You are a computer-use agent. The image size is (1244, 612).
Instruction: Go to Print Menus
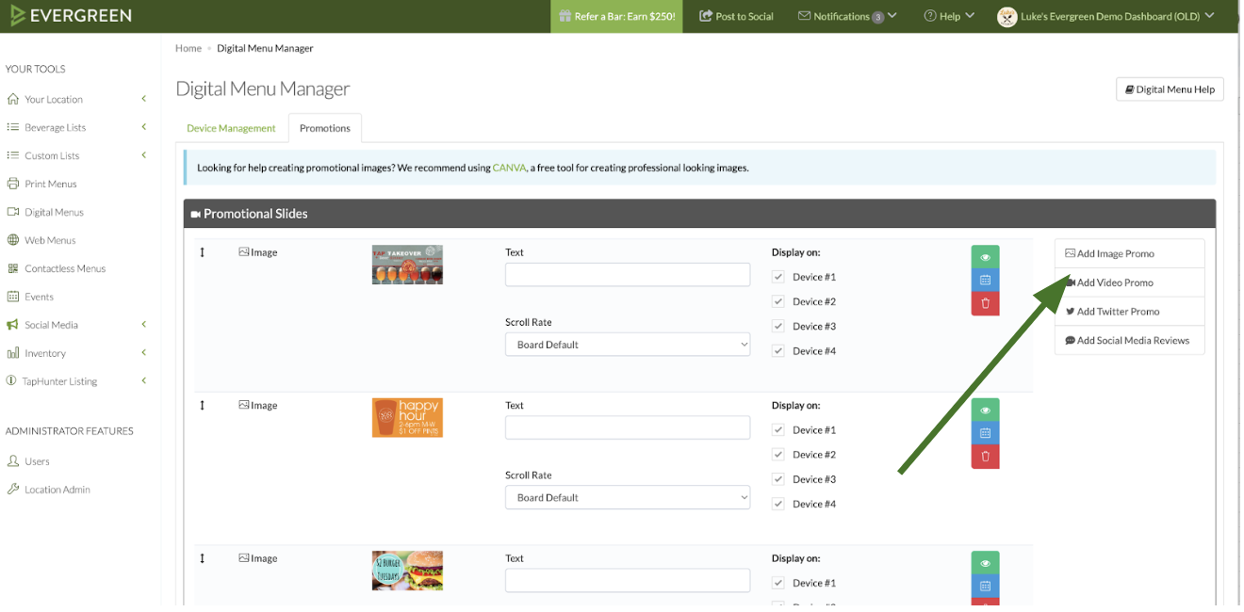(51, 184)
